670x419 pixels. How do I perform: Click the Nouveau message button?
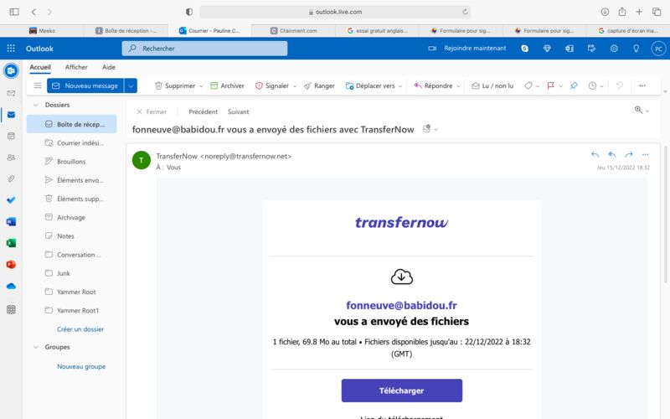(85, 85)
